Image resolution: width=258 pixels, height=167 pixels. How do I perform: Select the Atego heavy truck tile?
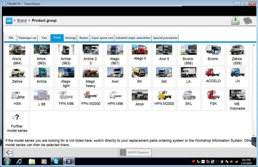click(x=91, y=77)
